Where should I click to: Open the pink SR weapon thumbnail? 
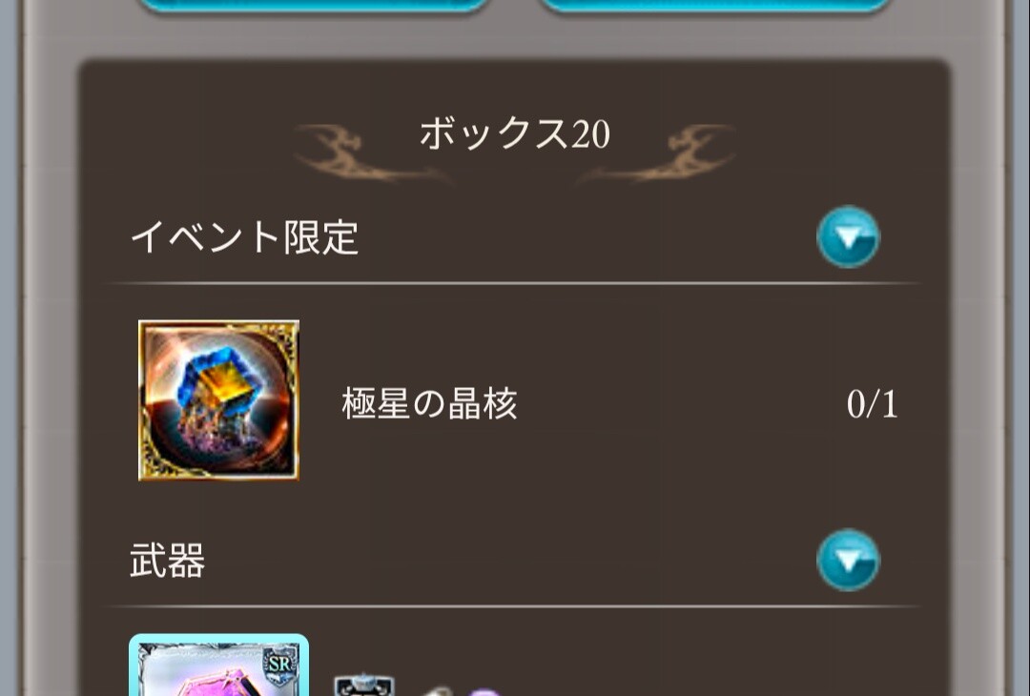[x=218, y=665]
